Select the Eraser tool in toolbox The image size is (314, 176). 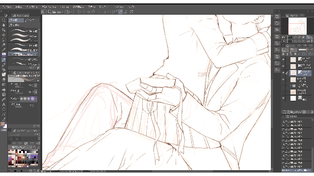[3, 79]
